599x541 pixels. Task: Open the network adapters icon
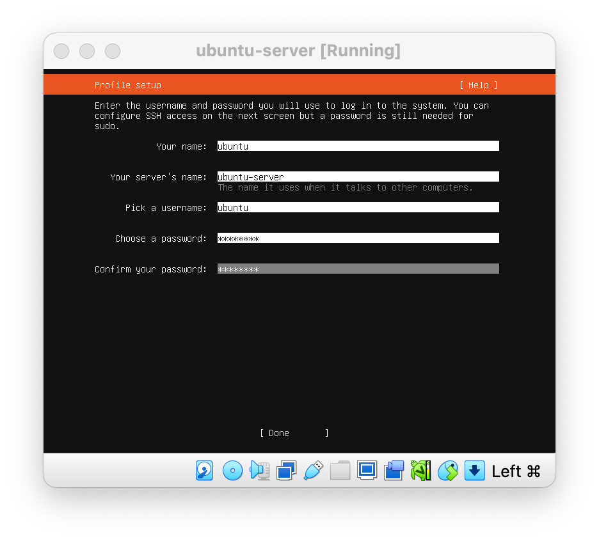pyautogui.click(x=286, y=471)
